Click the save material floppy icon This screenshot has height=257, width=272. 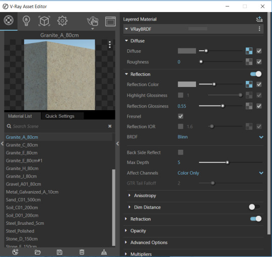pos(59,252)
